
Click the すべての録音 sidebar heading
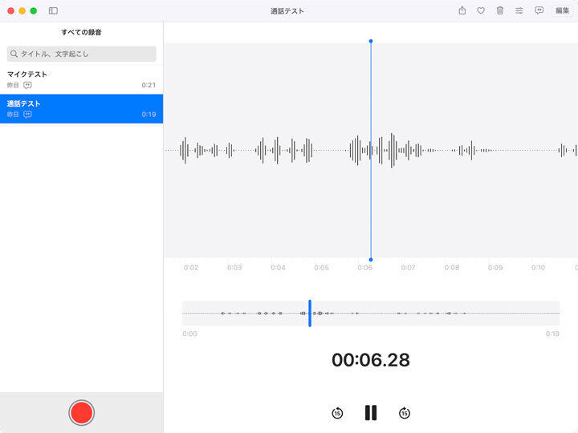coord(81,32)
